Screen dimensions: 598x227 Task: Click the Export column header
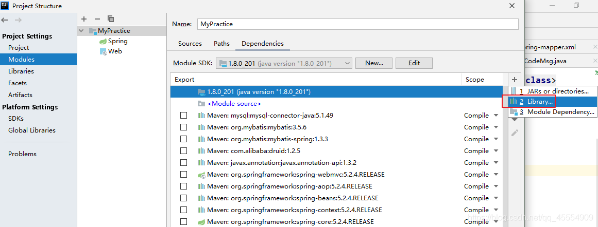pos(184,80)
